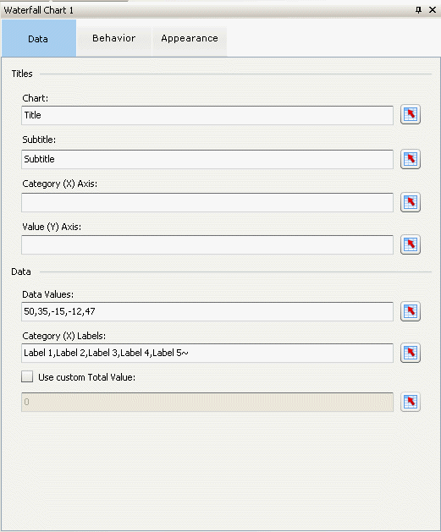Close the Waterfall Chart 1 panel
Screen dimensions: 441x532
(x=433, y=10)
